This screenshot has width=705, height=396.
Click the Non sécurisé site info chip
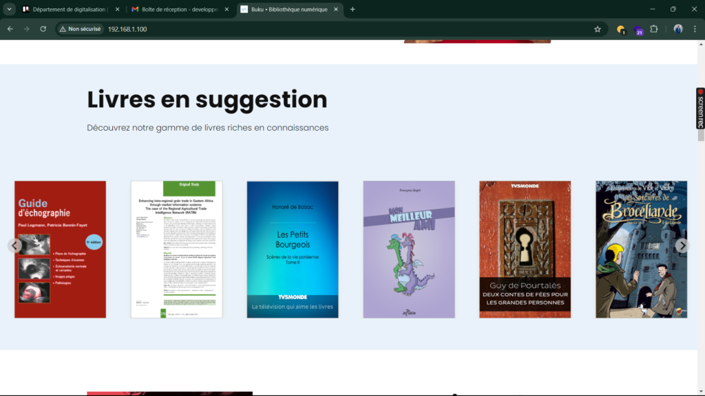(x=80, y=29)
